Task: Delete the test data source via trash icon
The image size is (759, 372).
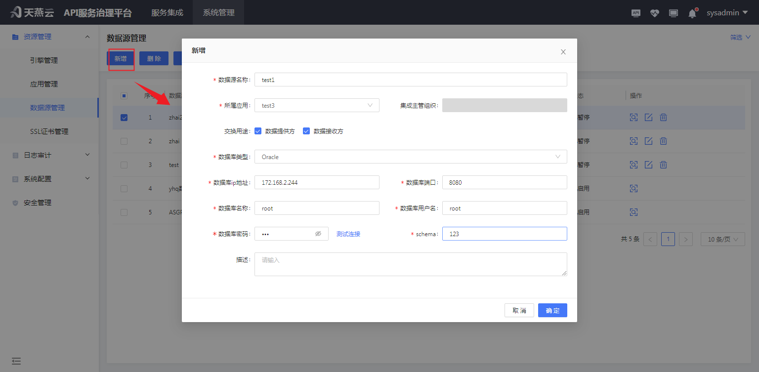Action: pos(663,165)
